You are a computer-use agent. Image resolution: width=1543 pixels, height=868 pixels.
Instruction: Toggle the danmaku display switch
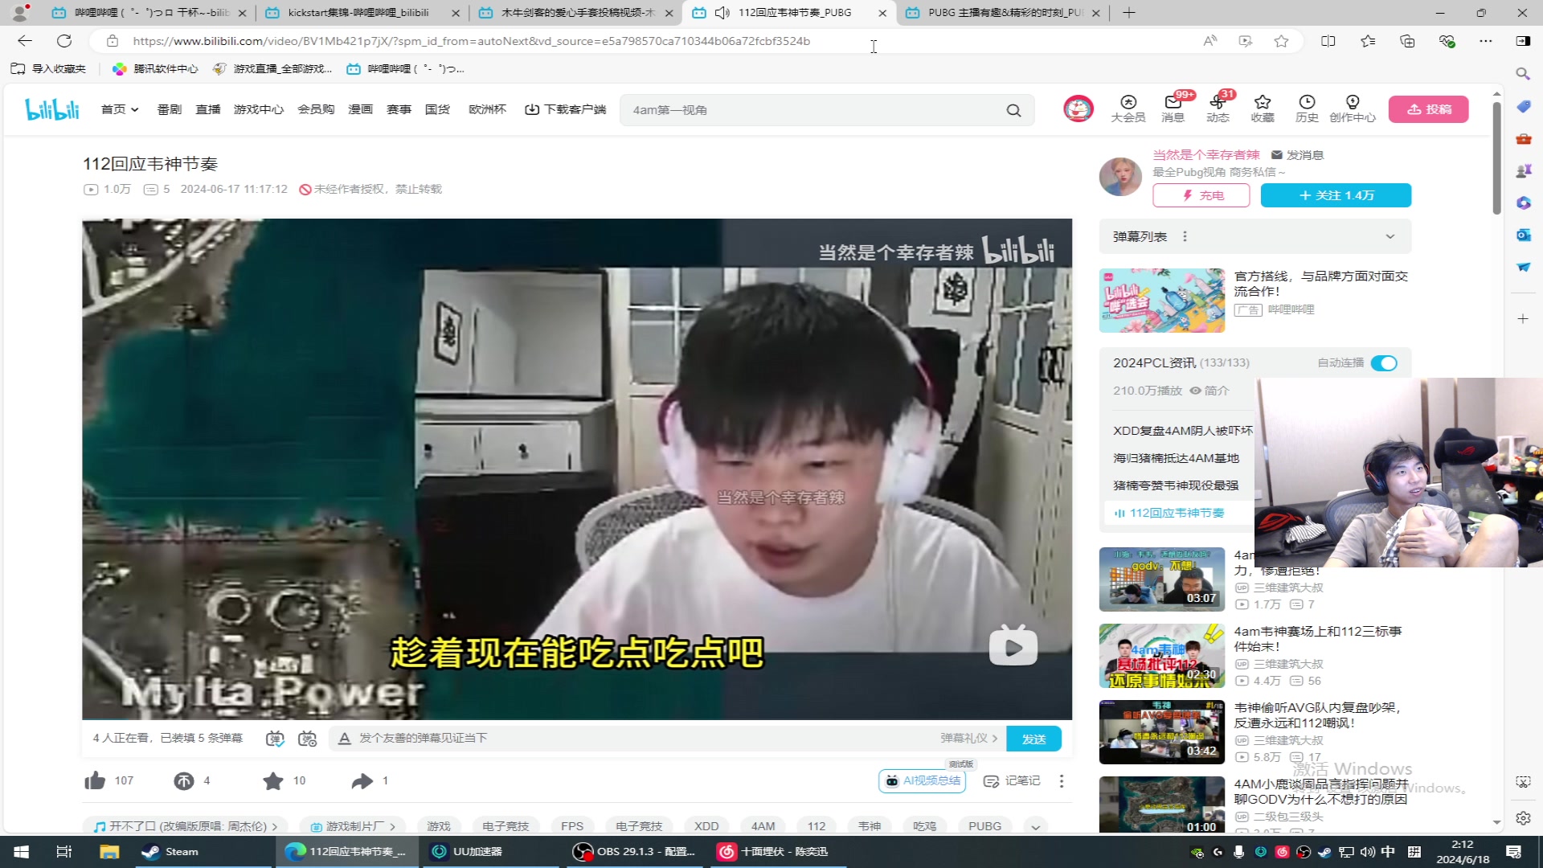[x=275, y=738]
